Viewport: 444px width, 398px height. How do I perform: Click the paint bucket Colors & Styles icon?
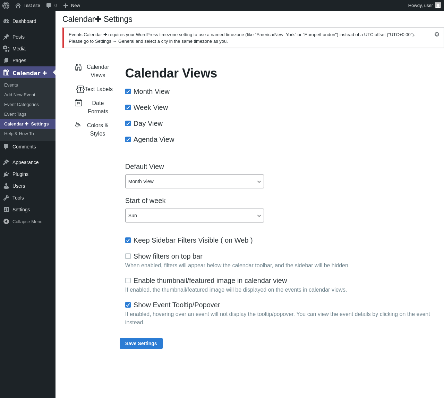[78, 124]
